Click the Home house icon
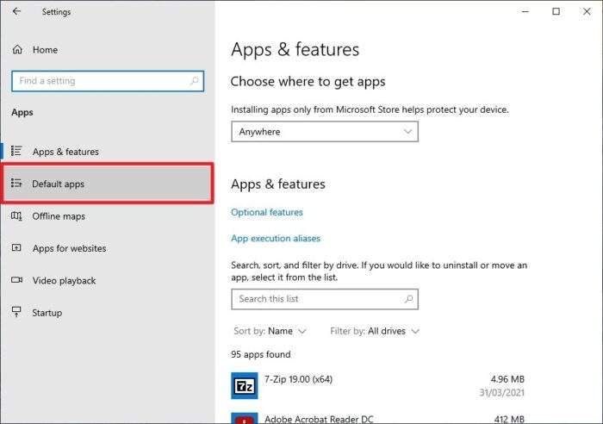Image resolution: width=603 pixels, height=424 pixels. [x=17, y=50]
